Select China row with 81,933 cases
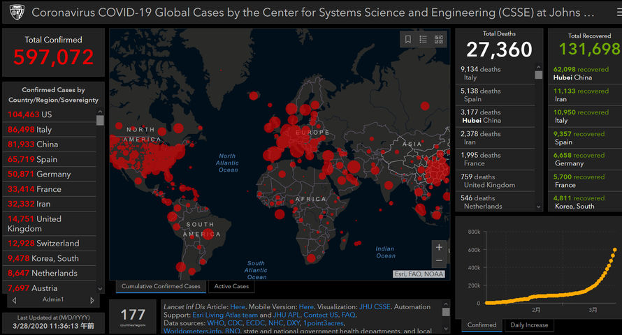Image resolution: width=622 pixels, height=335 pixels. (49, 144)
